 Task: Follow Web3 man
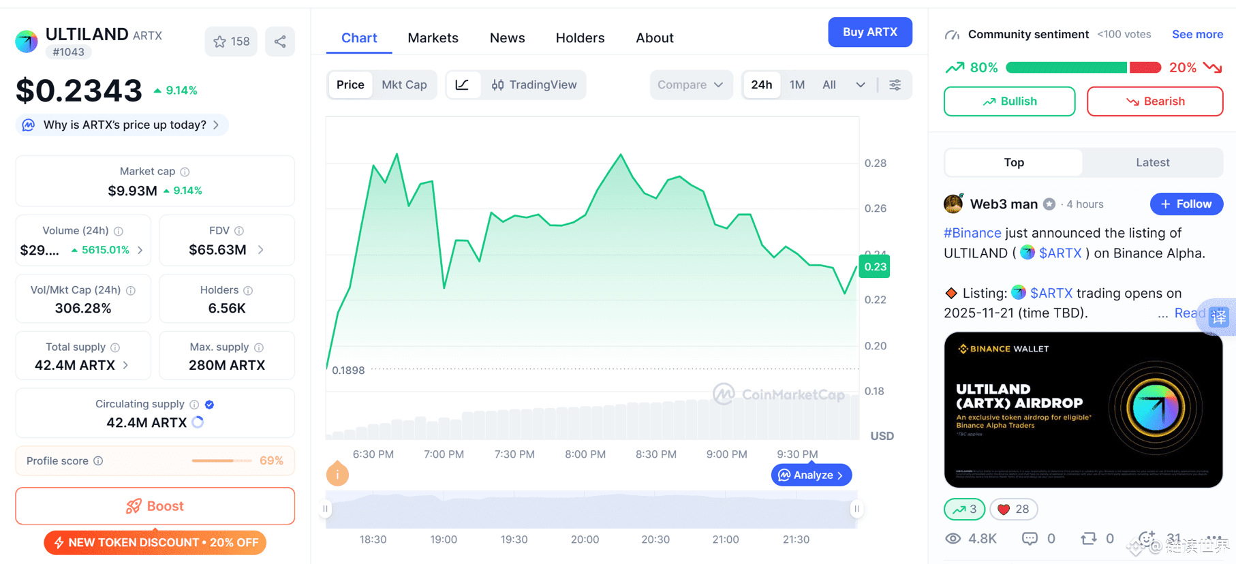pos(1186,204)
